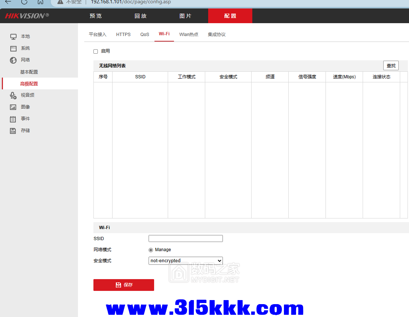Switch to the HTTPS tab
The height and width of the screenshot is (317, 409).
click(123, 35)
